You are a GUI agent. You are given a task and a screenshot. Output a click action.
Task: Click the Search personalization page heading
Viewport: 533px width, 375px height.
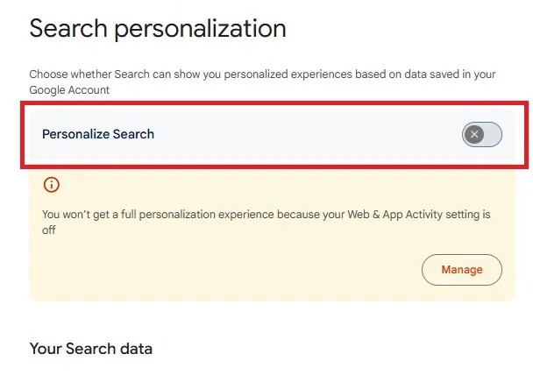click(x=158, y=28)
